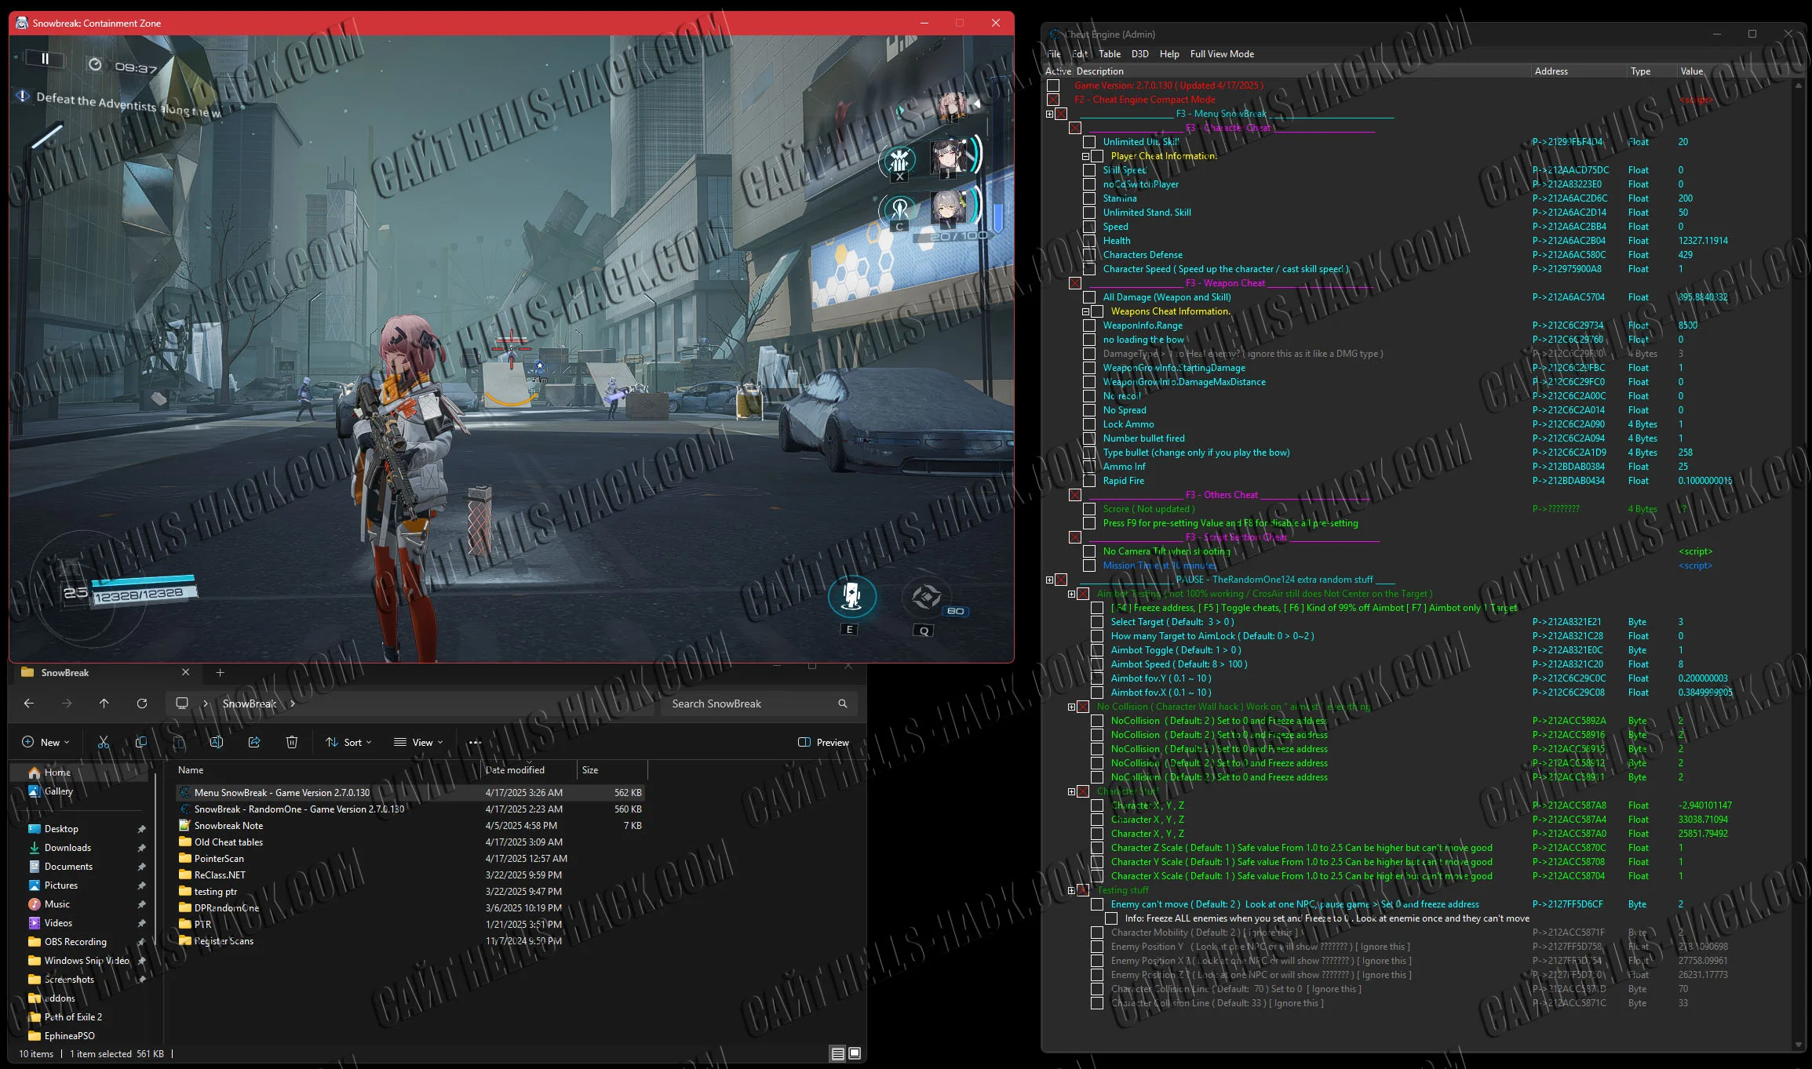Open the Table menu in Cheat Engine
This screenshot has height=1069, width=1812.
pyautogui.click(x=1110, y=54)
